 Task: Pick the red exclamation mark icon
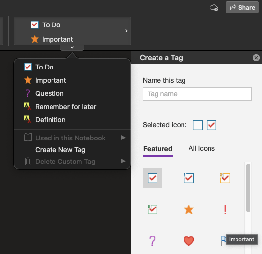tap(225, 209)
